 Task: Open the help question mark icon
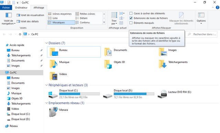tap(218, 8)
